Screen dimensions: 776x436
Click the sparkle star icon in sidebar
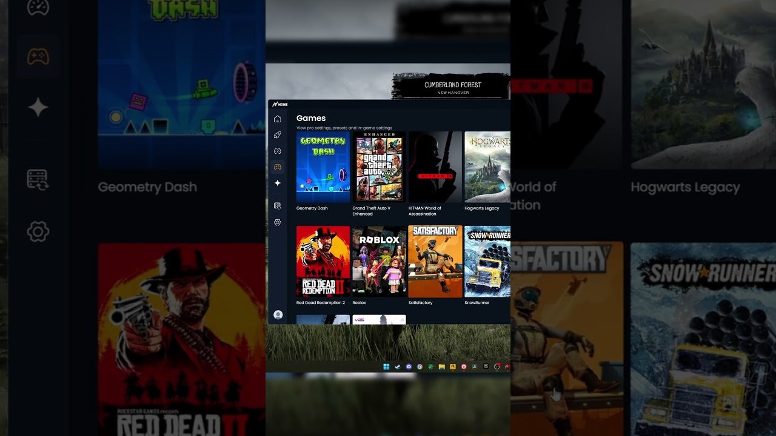click(278, 183)
